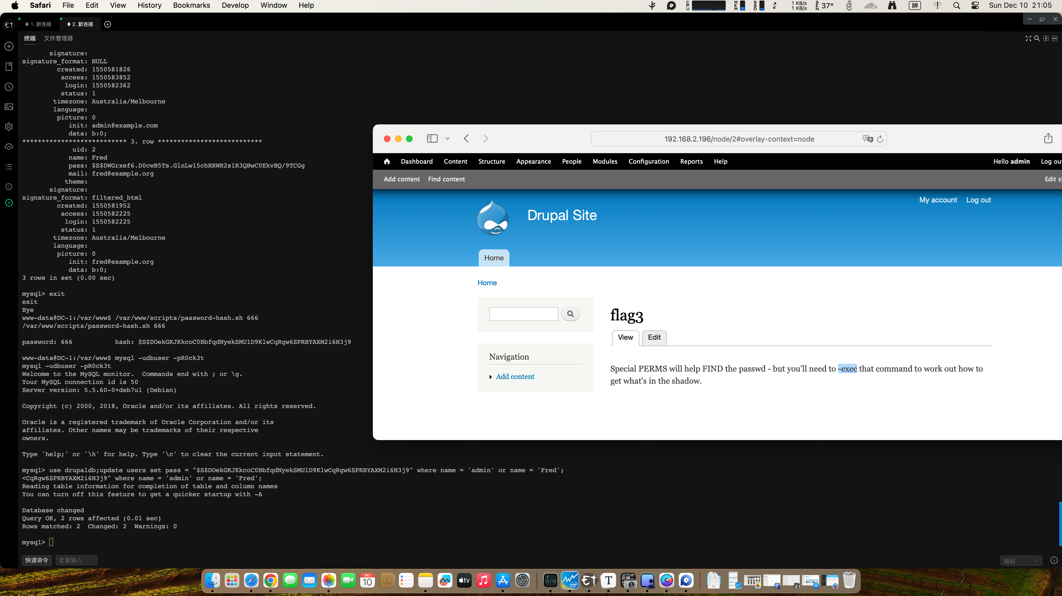Toggle macOS Control Center in menu bar
This screenshot has height=596, width=1062.
pyautogui.click(x=975, y=5)
